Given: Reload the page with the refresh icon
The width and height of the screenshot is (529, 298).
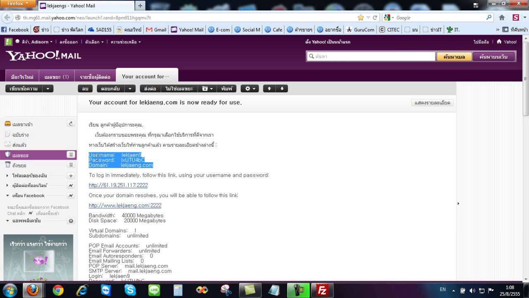Looking at the screenshot, I should click(375, 17).
